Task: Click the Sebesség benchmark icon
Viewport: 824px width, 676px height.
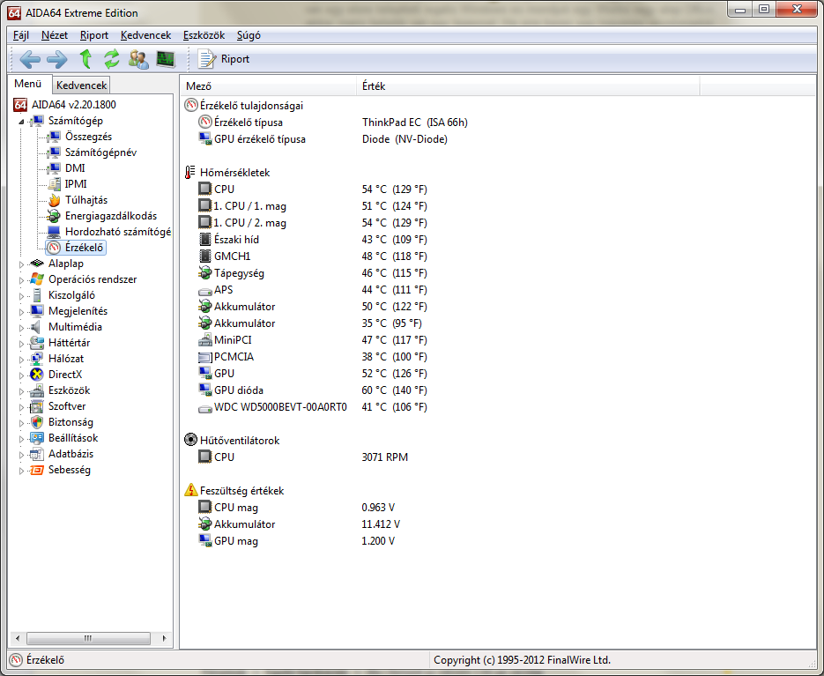Action: pyautogui.click(x=37, y=470)
